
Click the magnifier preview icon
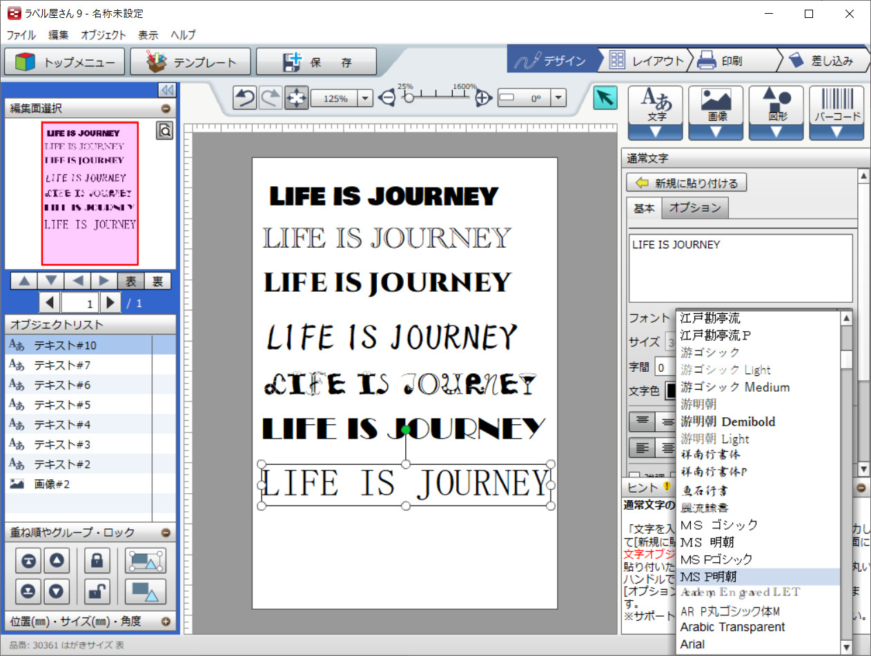(x=164, y=130)
